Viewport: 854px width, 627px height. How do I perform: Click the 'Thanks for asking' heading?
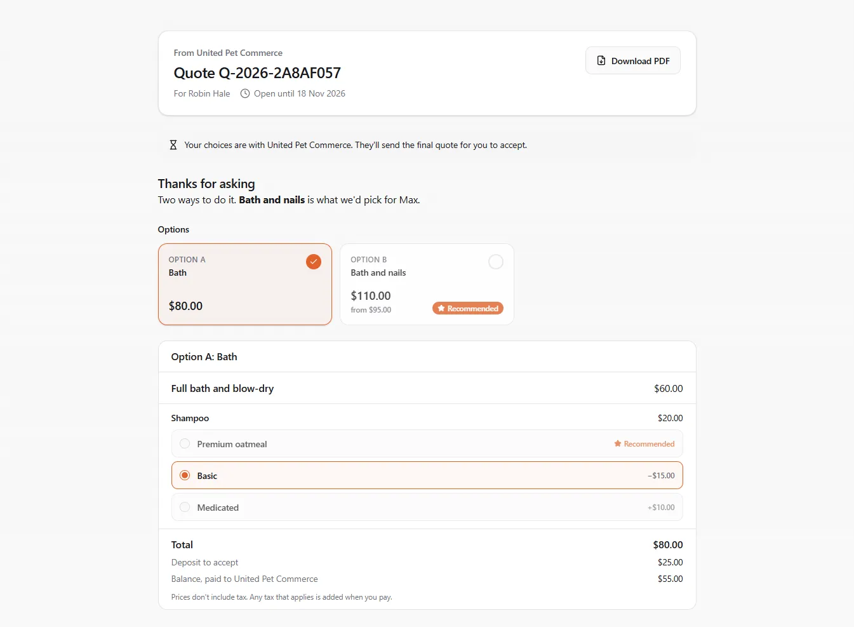click(206, 184)
